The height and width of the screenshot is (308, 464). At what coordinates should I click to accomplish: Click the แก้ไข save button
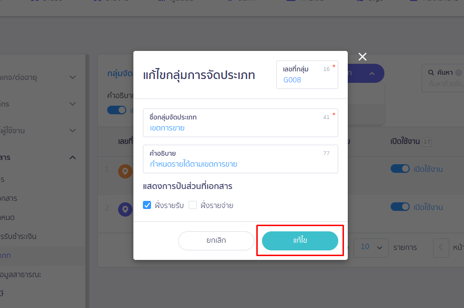[300, 241]
